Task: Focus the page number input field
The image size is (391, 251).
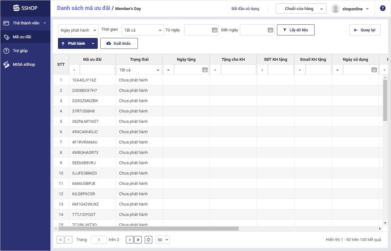Action: pos(99,240)
